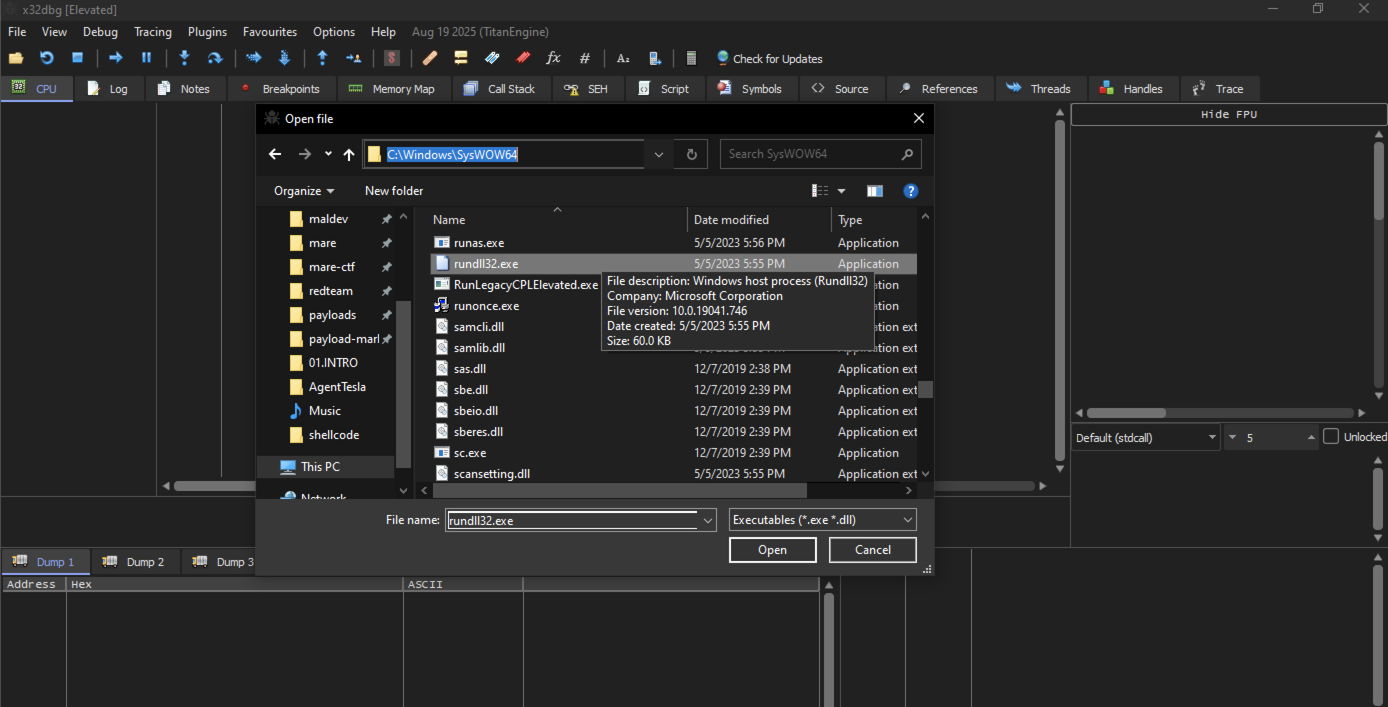Switch to the Breakpoints tab
Image resolution: width=1388 pixels, height=707 pixels.
(x=282, y=89)
